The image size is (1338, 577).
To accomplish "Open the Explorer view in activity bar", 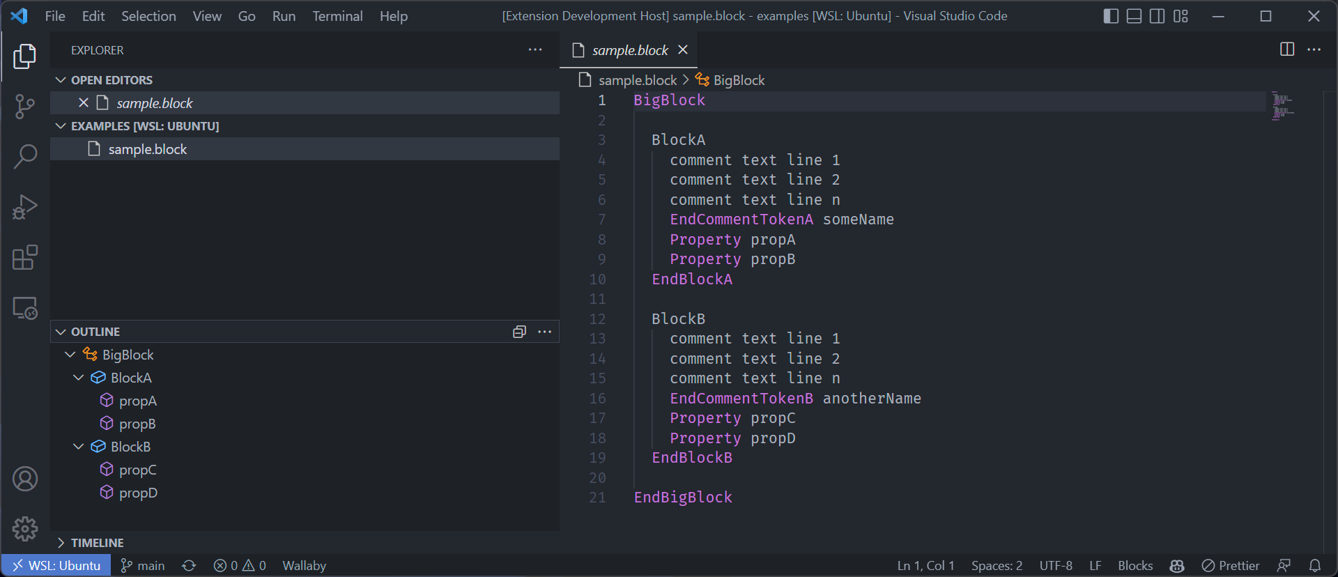I will (25, 56).
